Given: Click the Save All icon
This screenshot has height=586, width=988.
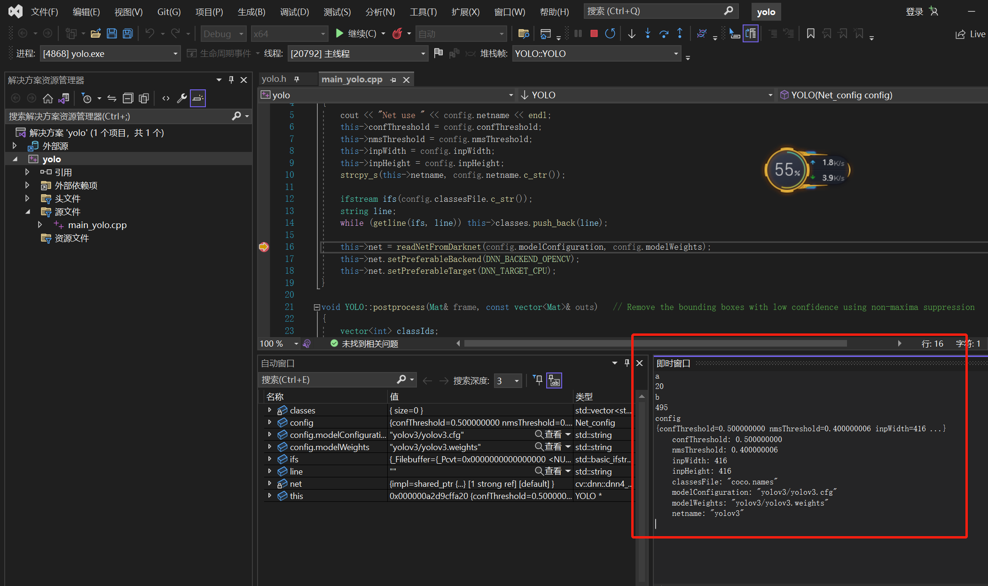Looking at the screenshot, I should [127, 33].
